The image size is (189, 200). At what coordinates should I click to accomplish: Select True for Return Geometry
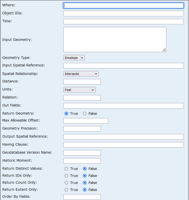tap(66, 114)
